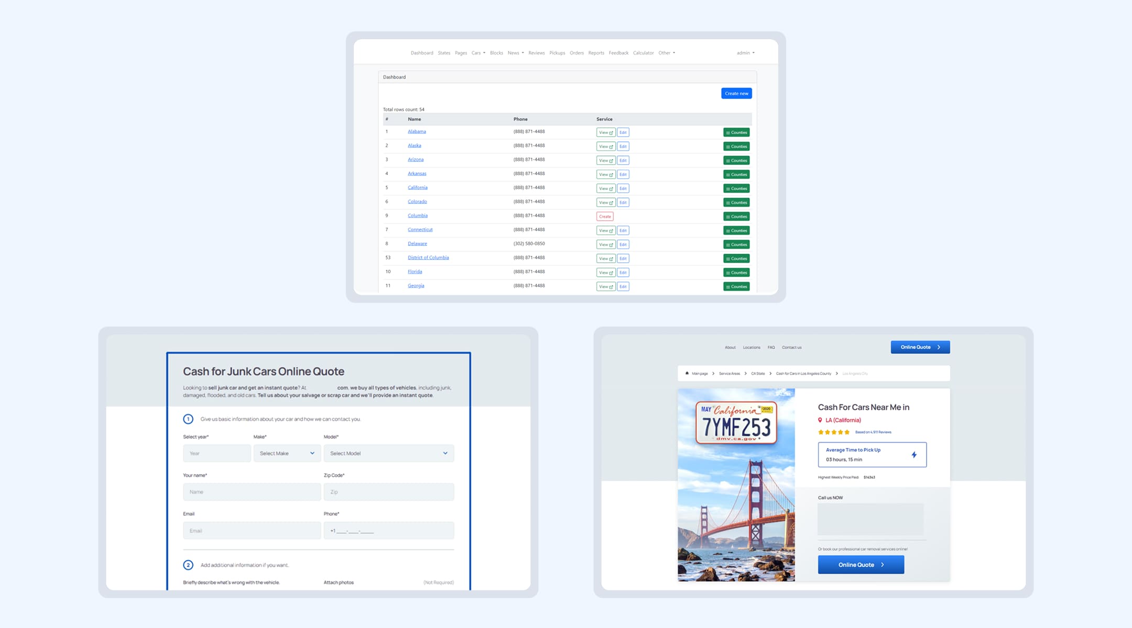The height and width of the screenshot is (628, 1132).
Task: Click the lightning bolt pickup icon
Action: click(x=914, y=455)
